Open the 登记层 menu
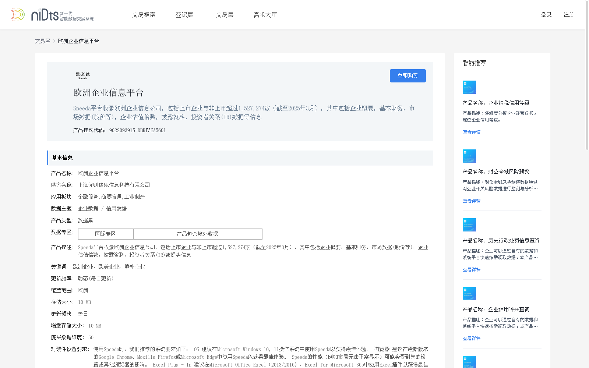The image size is (589, 368). tap(184, 15)
